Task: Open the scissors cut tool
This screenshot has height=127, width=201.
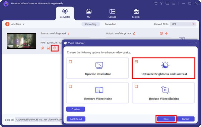Action: coord(49,48)
